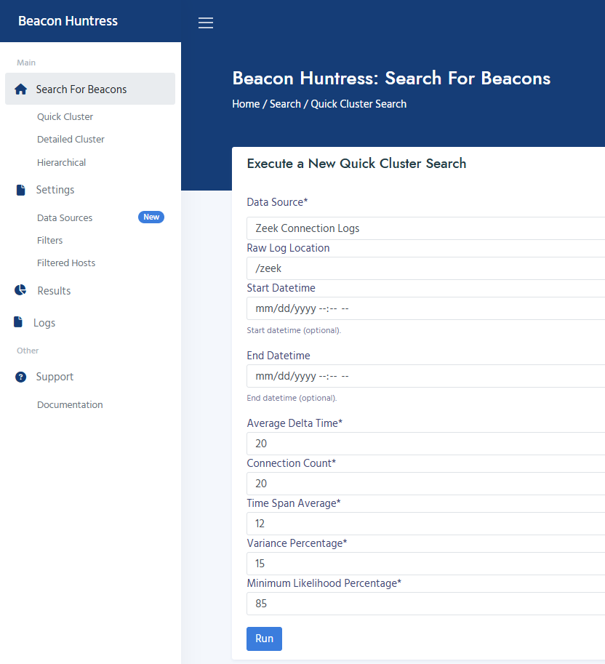This screenshot has width=605, height=664.
Task: Click the 'End datetime (optional).' hint text
Action: [x=292, y=398]
